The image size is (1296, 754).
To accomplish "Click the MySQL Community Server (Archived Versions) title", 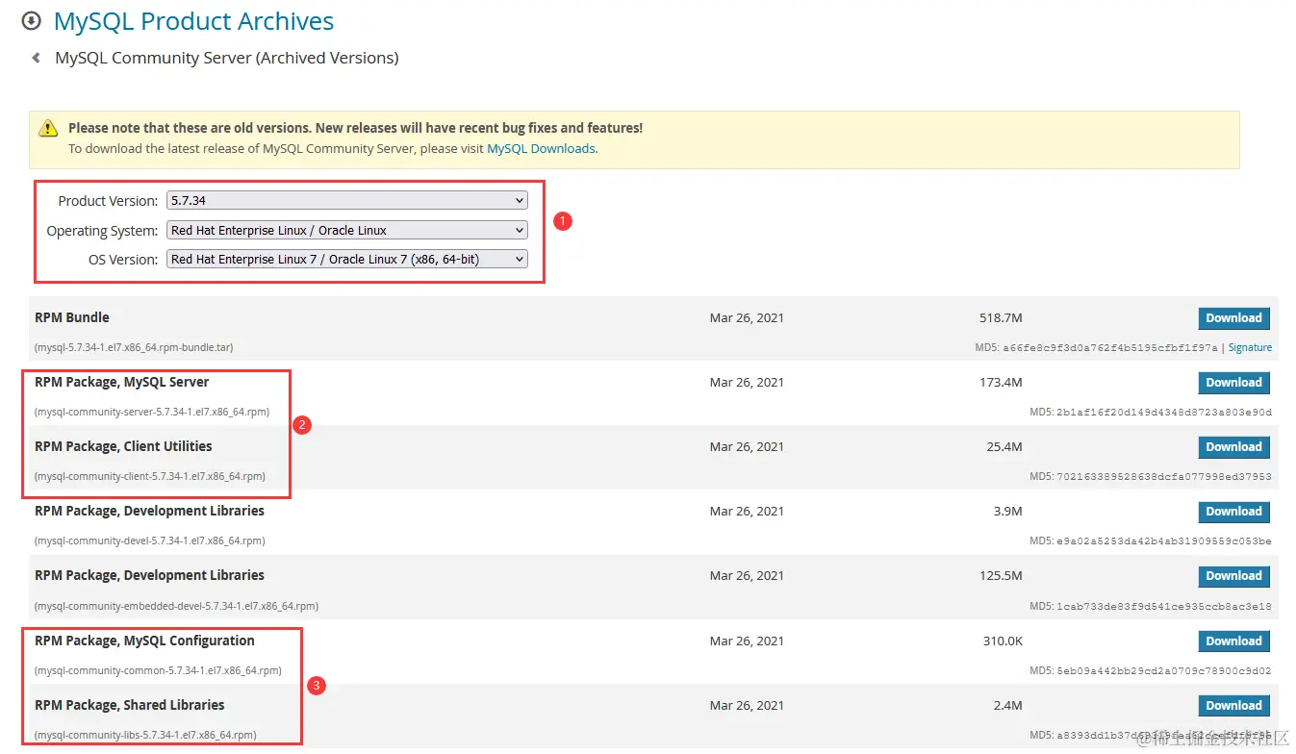I will point(227,58).
